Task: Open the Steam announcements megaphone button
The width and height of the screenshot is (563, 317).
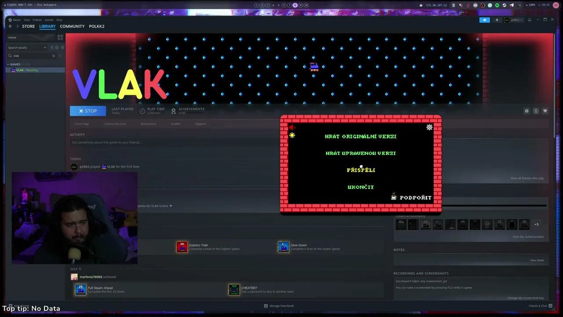Action: point(484,20)
